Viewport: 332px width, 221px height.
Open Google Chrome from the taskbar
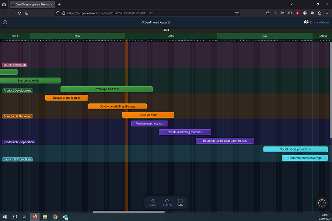tap(55, 217)
